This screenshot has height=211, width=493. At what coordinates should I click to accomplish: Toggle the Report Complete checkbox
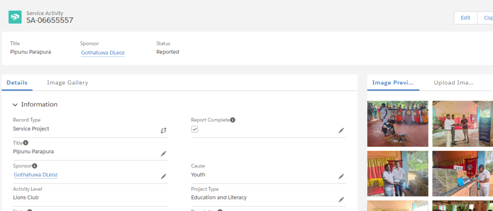pos(195,129)
